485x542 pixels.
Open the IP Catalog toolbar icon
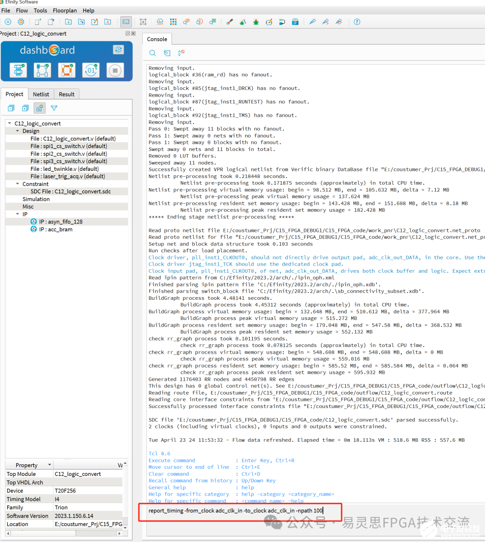click(x=295, y=22)
